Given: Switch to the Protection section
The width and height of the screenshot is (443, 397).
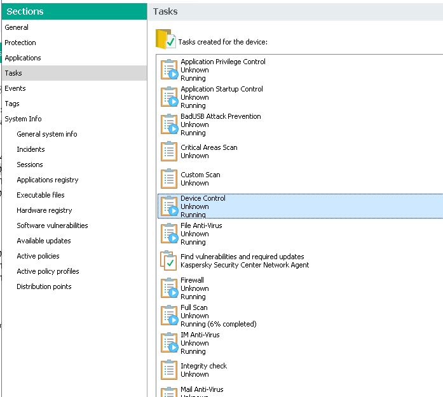Looking at the screenshot, I should pyautogui.click(x=20, y=43).
